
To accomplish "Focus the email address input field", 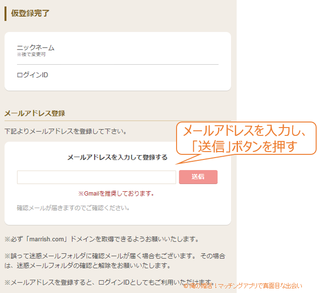I will 96,177.
